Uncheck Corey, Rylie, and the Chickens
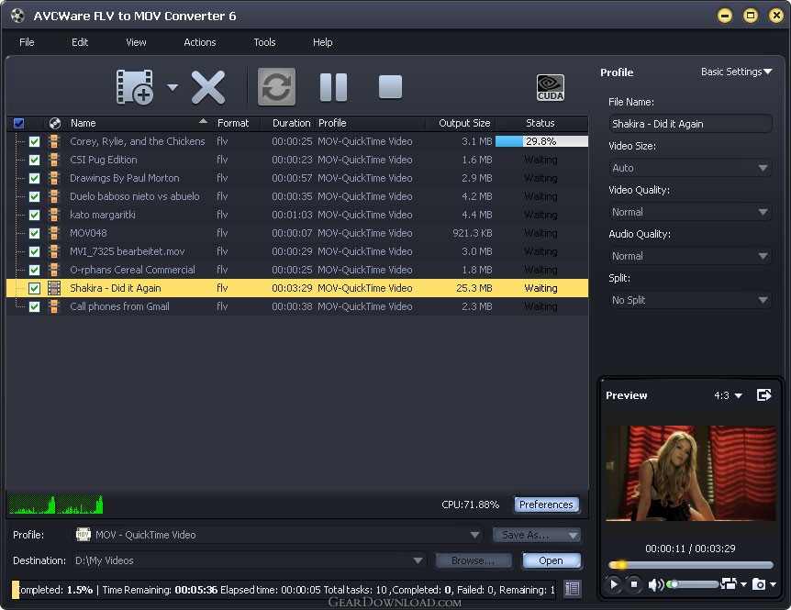This screenshot has height=610, width=791. tap(34, 141)
